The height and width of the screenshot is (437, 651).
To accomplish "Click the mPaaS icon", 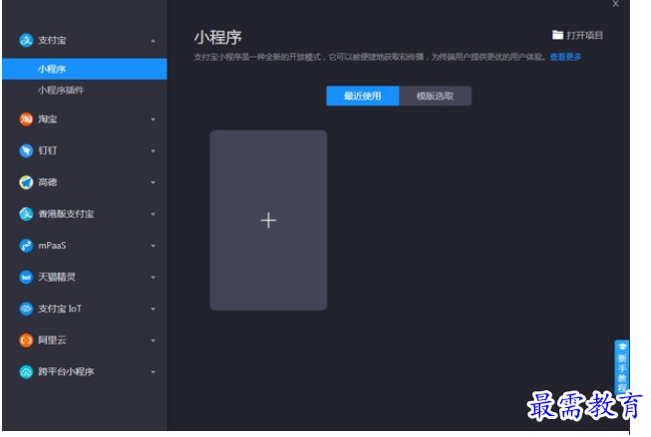I will point(26,246).
